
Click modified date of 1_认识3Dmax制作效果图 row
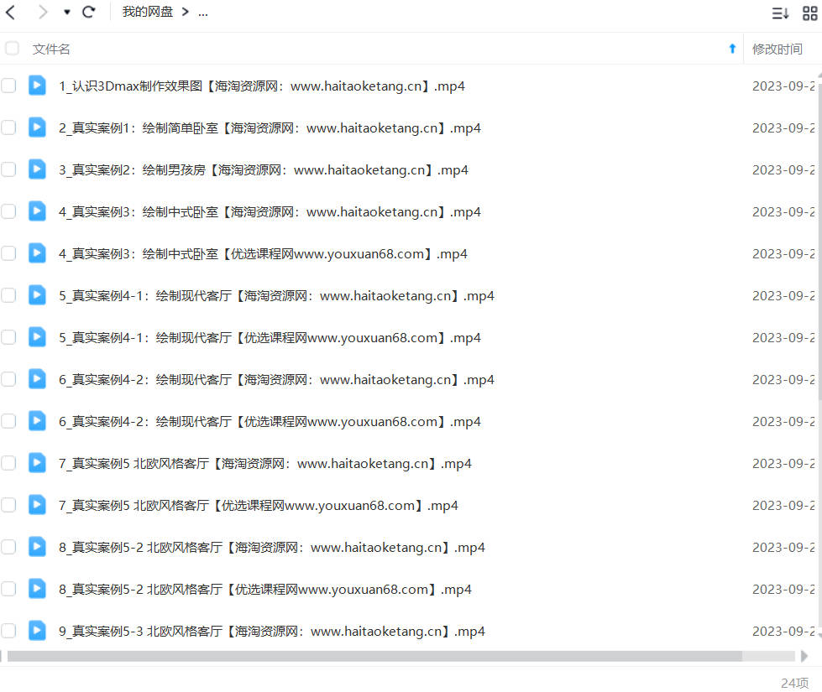(x=783, y=86)
